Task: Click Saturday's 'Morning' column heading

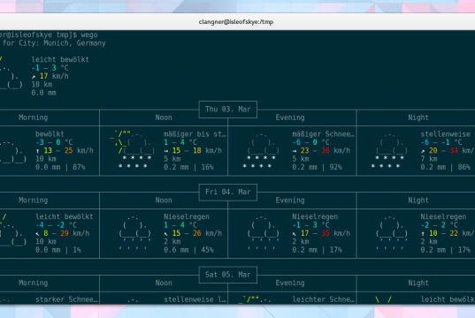Action: tap(33, 283)
